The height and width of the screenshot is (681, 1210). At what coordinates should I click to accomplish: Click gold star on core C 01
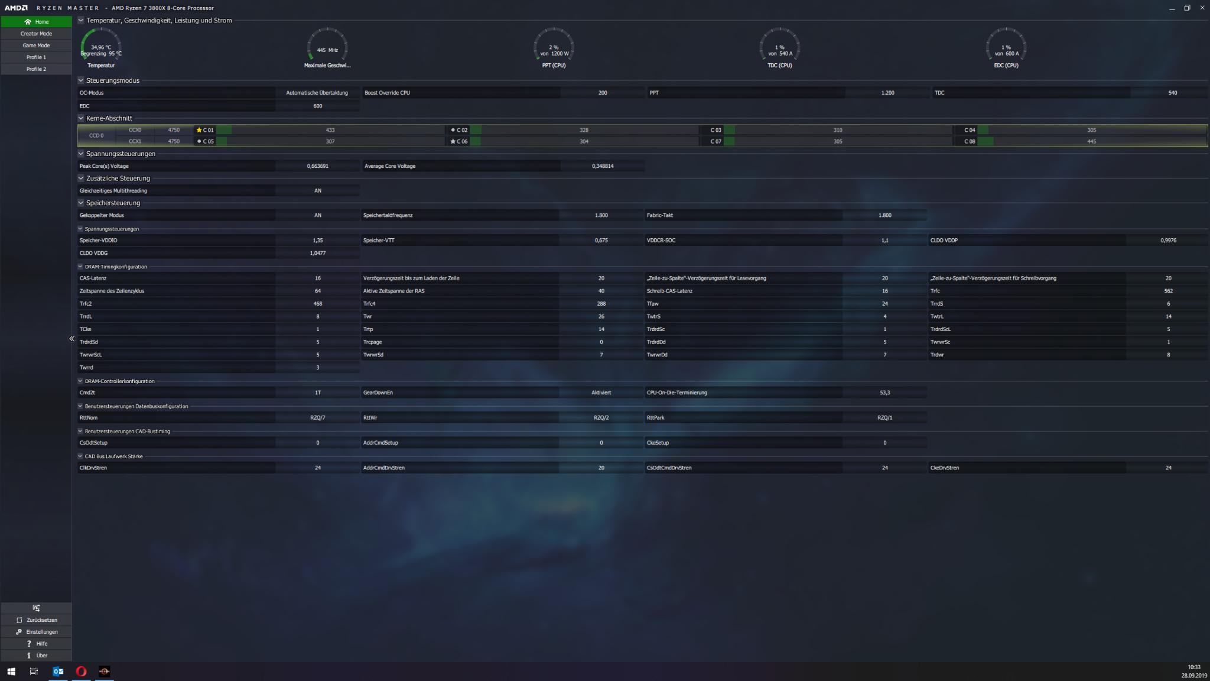[x=199, y=130]
